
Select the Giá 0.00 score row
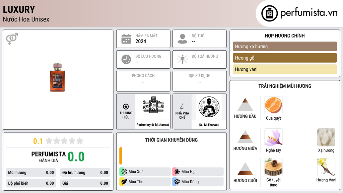pyautogui.click(x=85, y=183)
